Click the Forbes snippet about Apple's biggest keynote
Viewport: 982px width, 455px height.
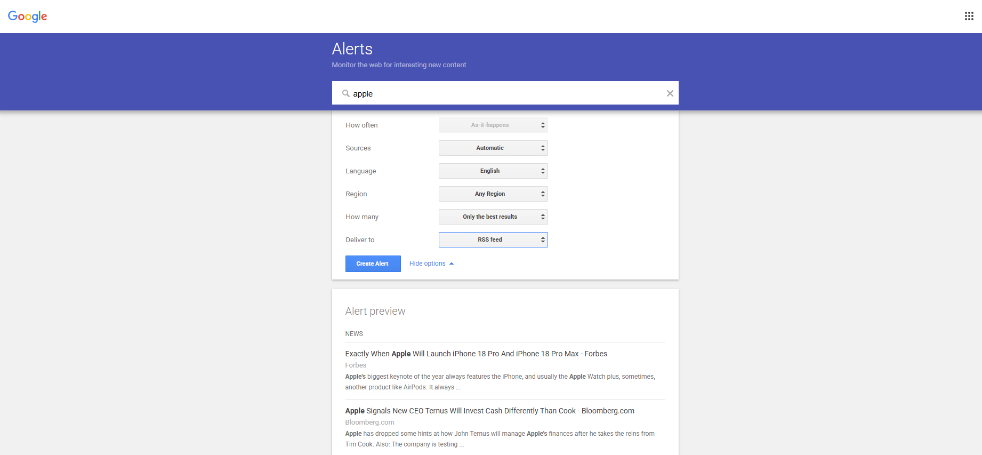tap(500, 382)
